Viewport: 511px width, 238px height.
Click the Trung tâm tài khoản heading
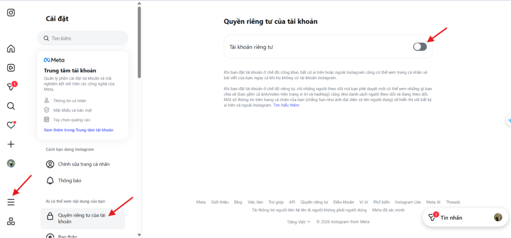[70, 71]
